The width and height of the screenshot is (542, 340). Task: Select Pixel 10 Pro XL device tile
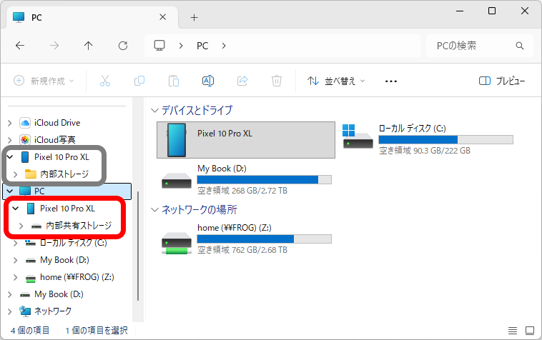[246, 140]
